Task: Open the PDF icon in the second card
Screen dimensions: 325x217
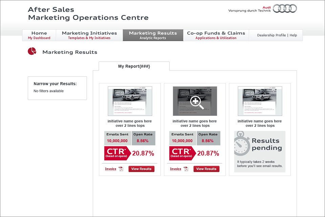Action: point(186,169)
